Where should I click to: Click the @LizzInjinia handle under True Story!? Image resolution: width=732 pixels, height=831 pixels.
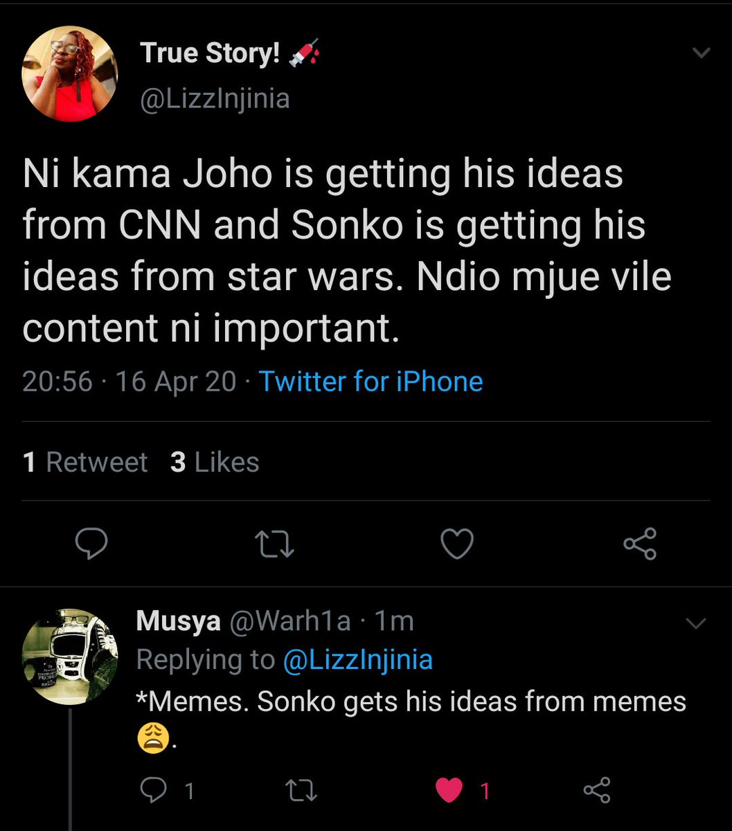(x=215, y=98)
